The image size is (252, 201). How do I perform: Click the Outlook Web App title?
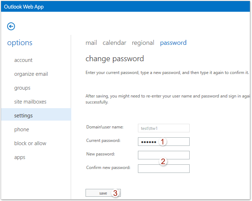(24, 7)
